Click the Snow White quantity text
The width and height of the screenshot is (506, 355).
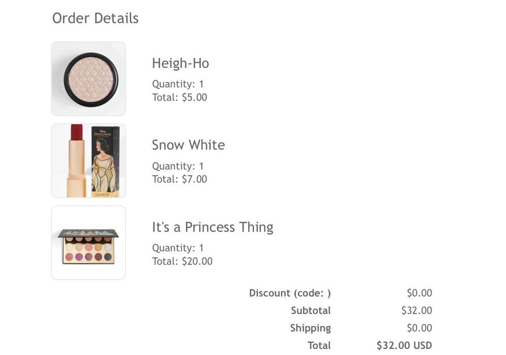[x=178, y=166]
